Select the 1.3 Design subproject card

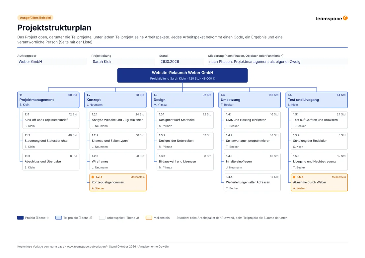coord(183,100)
